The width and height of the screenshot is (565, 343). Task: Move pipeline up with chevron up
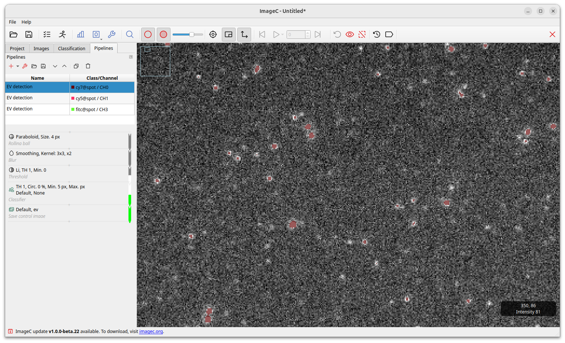pyautogui.click(x=64, y=66)
